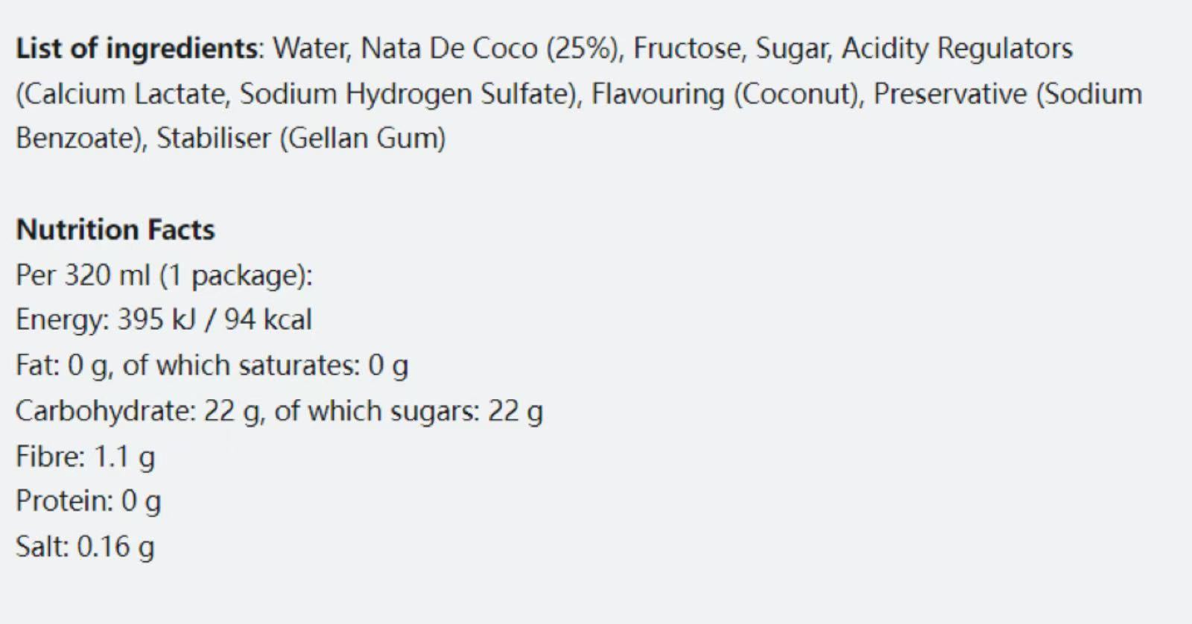Click the "Carbohydrate: 22 g" text
Image resolution: width=1192 pixels, height=624 pixels.
coord(137,411)
